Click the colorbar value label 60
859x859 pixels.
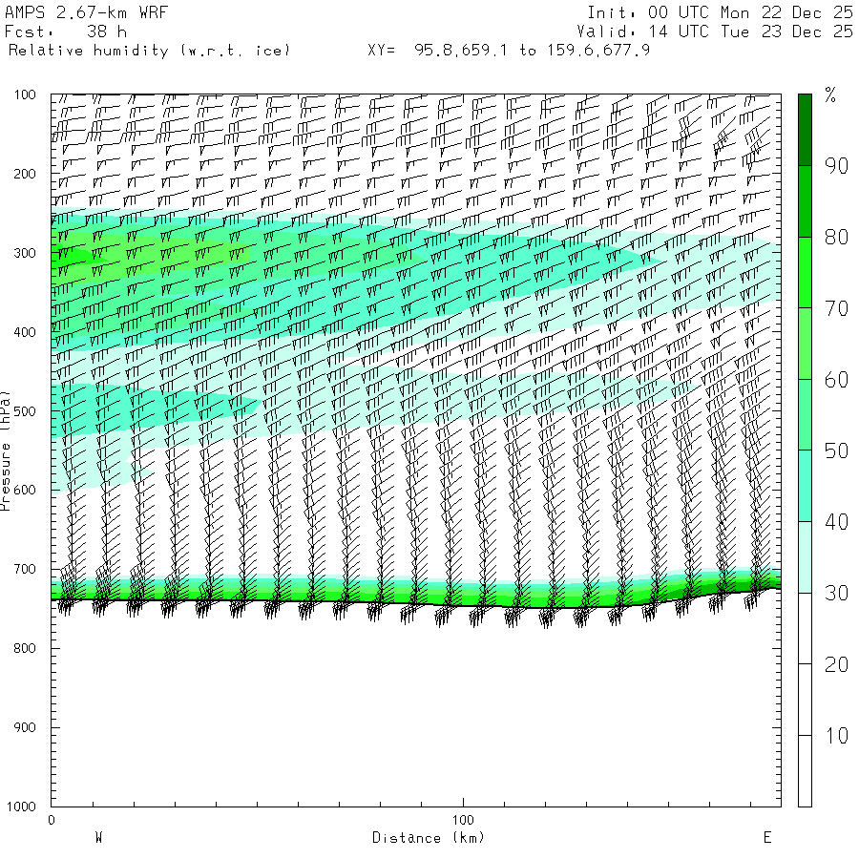click(836, 379)
